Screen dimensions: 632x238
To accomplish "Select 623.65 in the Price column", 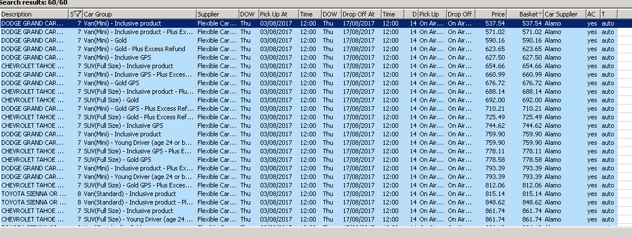I will point(491,49).
